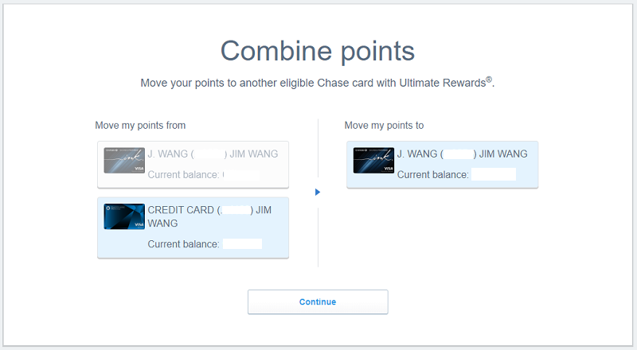Viewport: 637px width, 350px height.
Task: Click the 'Combine points' heading
Action: 318,51
